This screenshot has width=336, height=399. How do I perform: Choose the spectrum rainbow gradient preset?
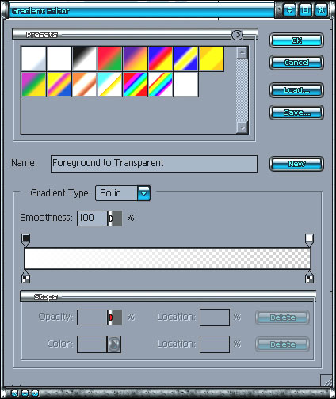click(x=135, y=84)
